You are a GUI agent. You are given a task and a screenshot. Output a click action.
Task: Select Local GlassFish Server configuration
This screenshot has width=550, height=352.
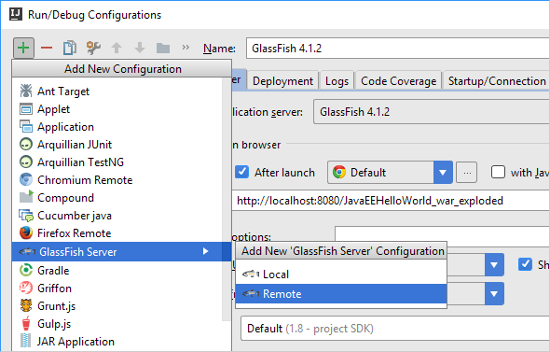[x=341, y=274]
